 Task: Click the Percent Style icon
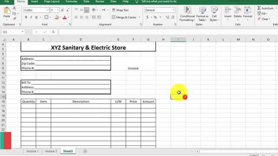pos(156,17)
